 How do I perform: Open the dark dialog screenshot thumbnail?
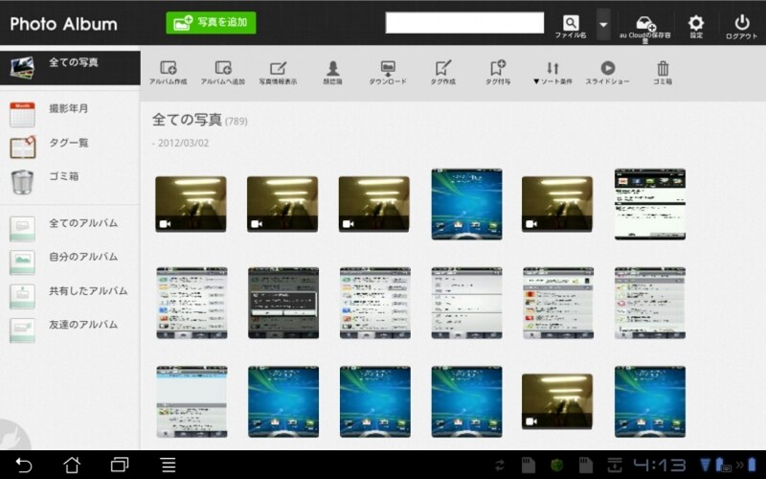coord(283,303)
